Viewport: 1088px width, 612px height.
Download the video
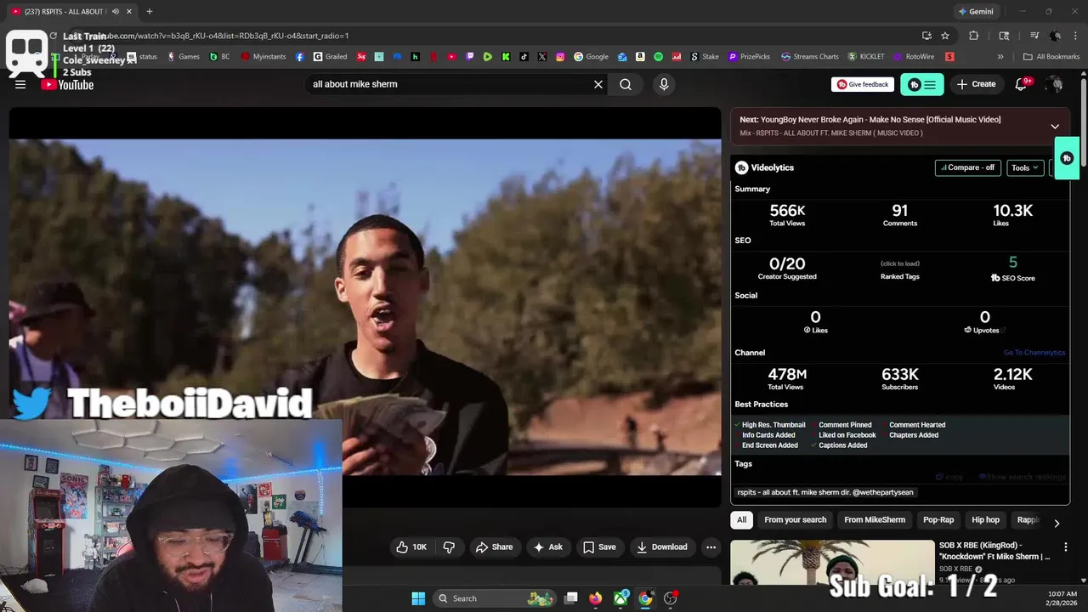click(662, 547)
